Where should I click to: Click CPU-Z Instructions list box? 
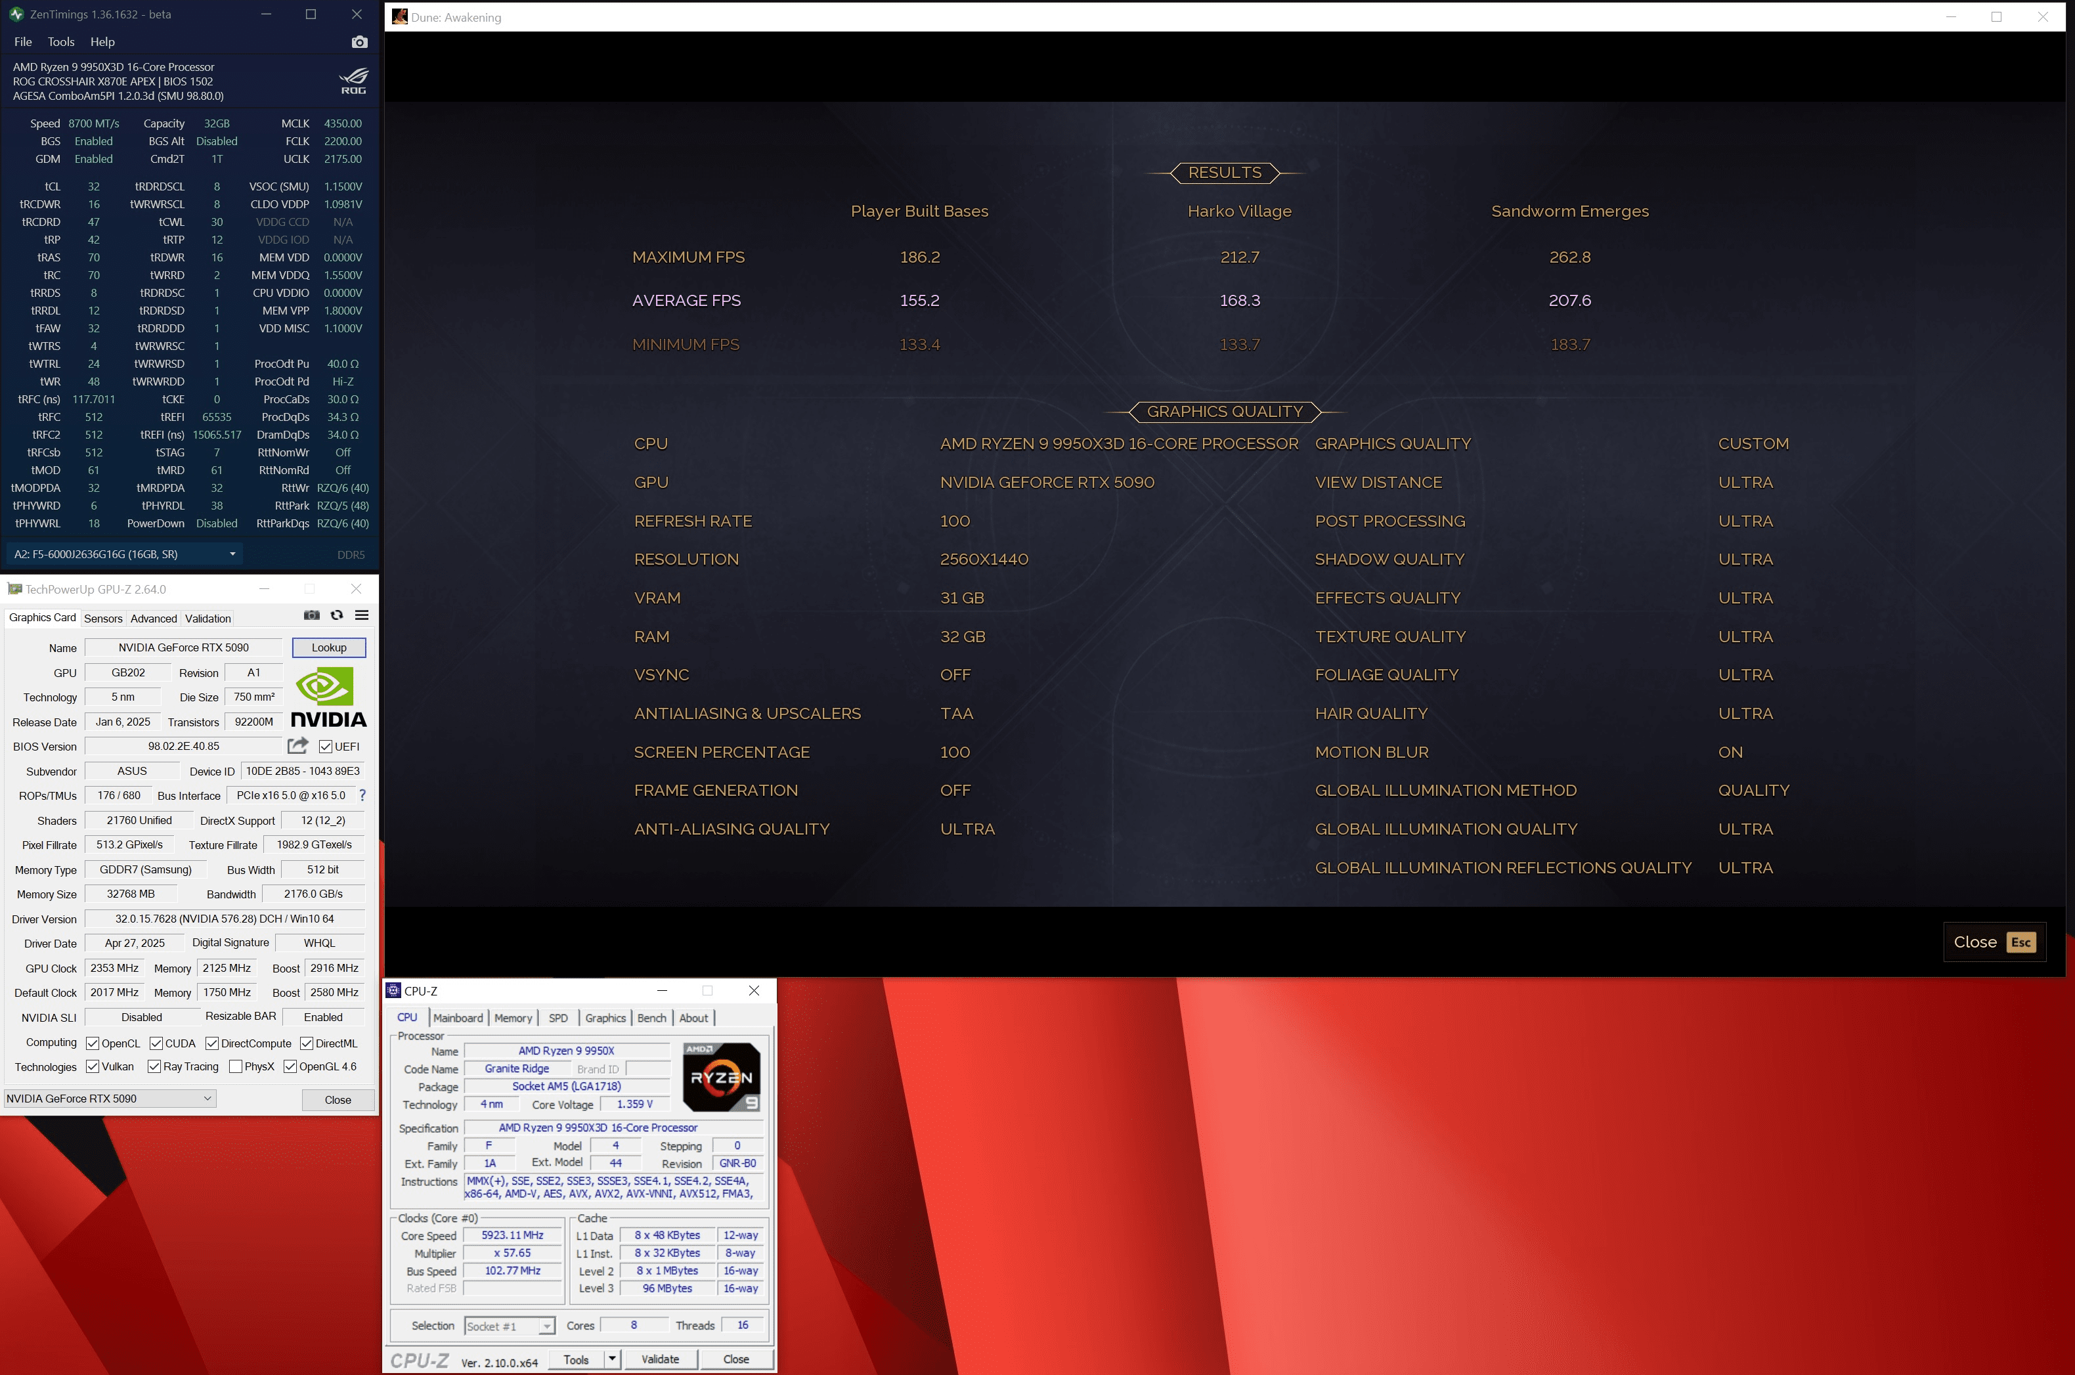pyautogui.click(x=613, y=1187)
